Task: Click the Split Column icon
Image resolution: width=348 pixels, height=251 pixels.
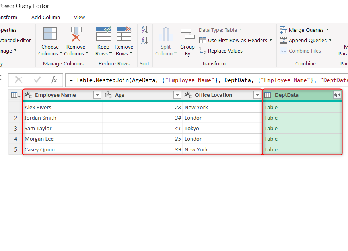Action: point(165,34)
